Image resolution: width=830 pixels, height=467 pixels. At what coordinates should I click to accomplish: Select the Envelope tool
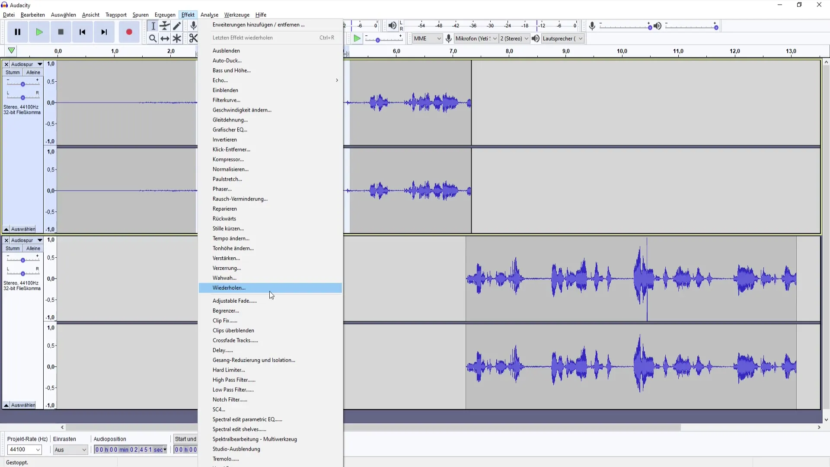165,26
